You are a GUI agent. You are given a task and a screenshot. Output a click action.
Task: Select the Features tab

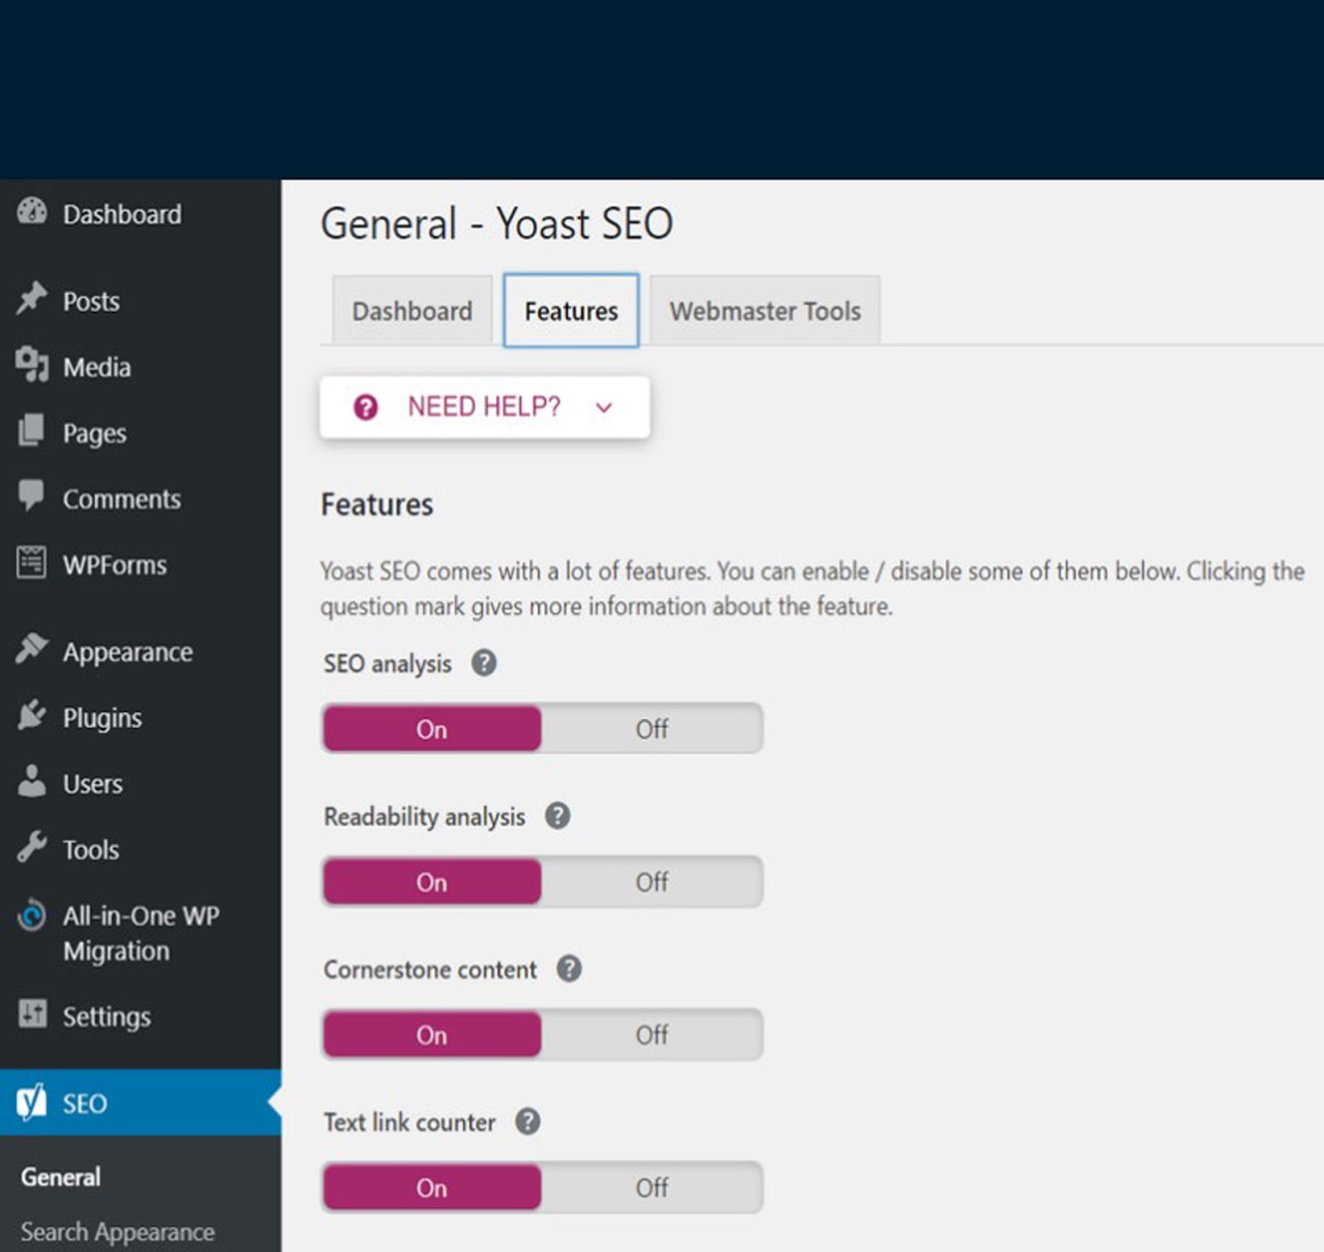[x=571, y=311]
